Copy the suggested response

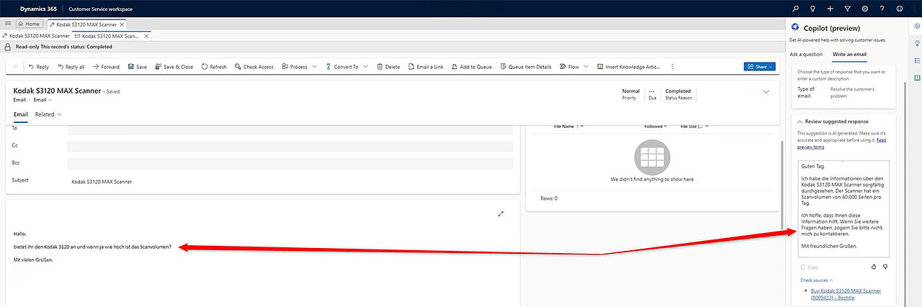point(809,267)
